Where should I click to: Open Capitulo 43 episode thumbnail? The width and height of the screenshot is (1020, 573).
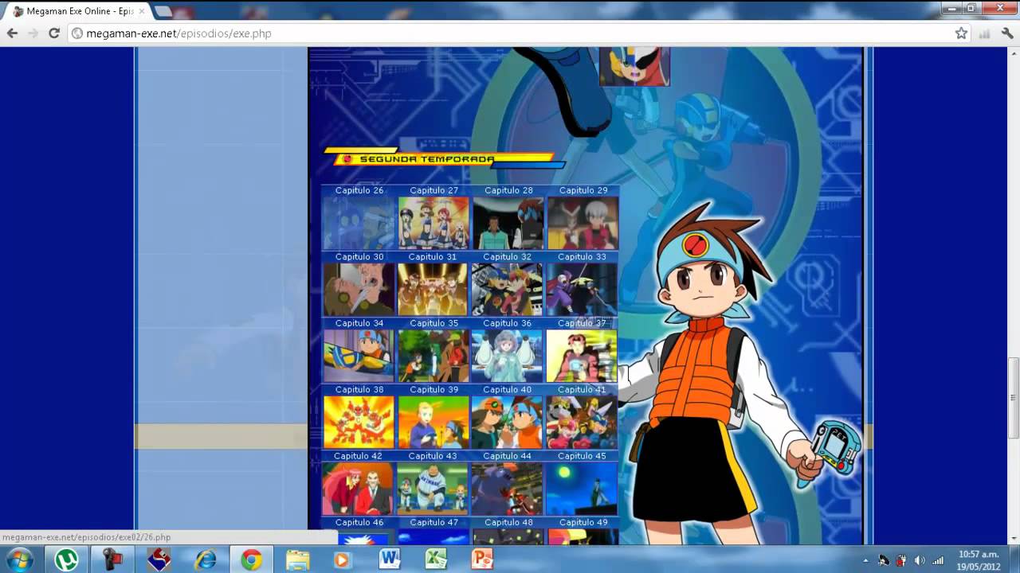[x=433, y=489]
